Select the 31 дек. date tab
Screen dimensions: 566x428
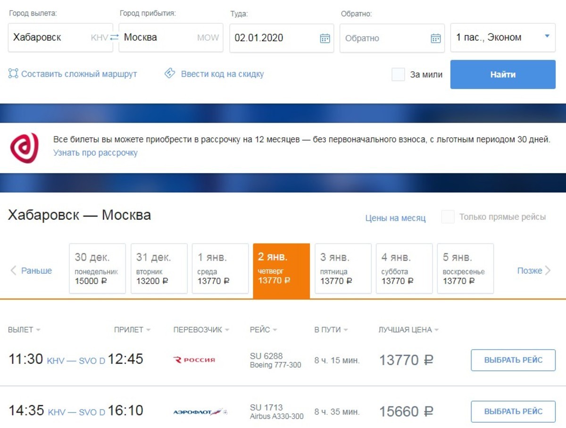coord(159,269)
